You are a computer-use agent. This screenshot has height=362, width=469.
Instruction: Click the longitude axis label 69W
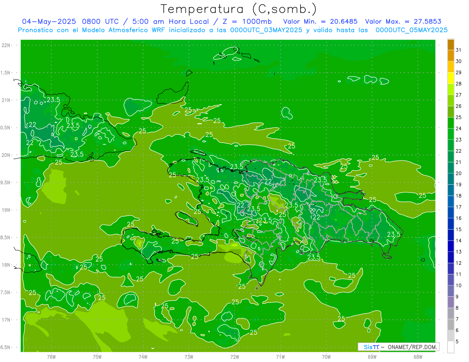tap(372, 357)
